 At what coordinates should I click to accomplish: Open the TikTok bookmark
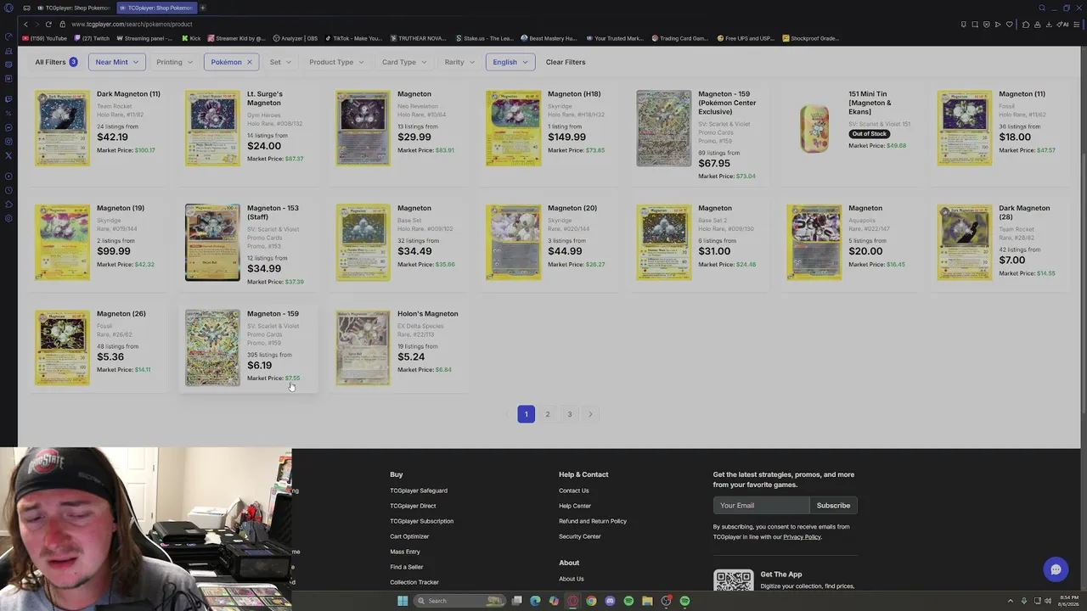coord(352,38)
